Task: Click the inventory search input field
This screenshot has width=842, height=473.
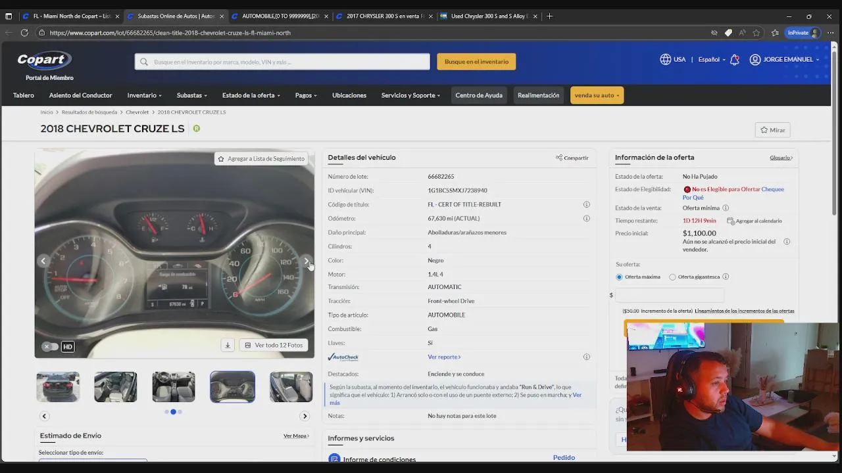Action: [x=282, y=62]
